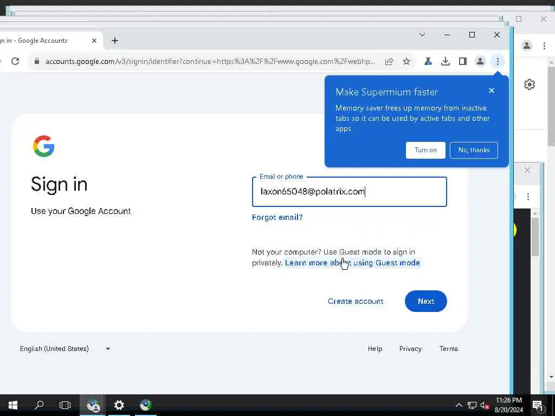Screen dimensions: 555x416
Task: Click the profile icon in background window
Action: click(x=527, y=45)
